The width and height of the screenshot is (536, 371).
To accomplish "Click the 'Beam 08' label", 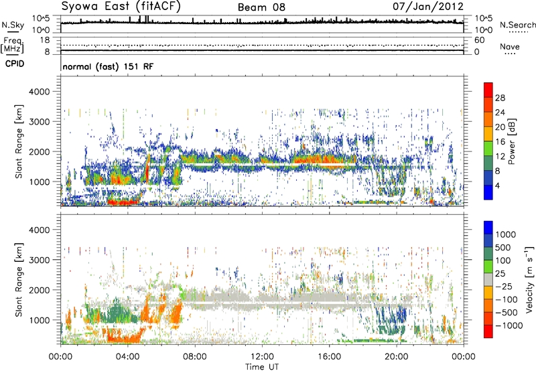I will tap(261, 7).
